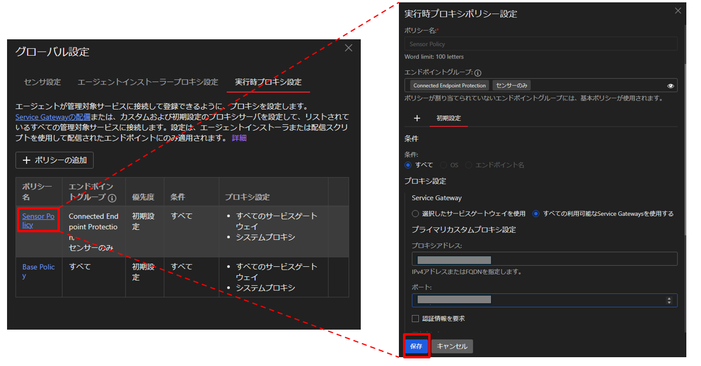
Task: Switch to the センサ設定 tab
Action: point(42,82)
